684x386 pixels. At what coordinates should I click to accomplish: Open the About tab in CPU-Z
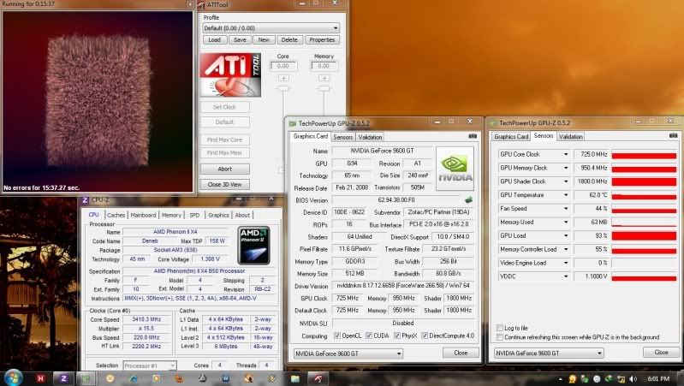click(242, 215)
